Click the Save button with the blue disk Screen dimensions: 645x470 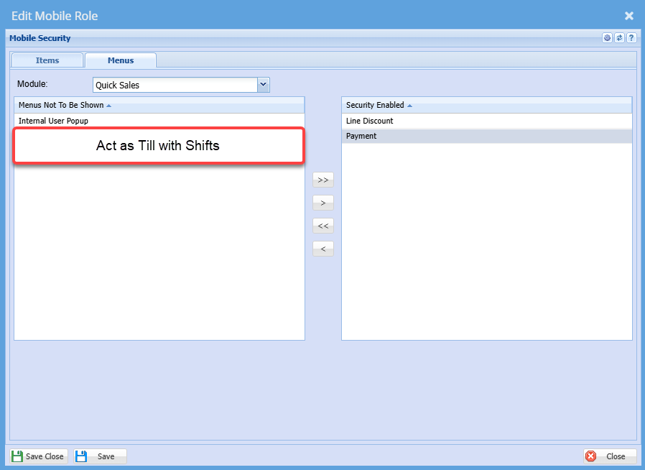point(100,456)
